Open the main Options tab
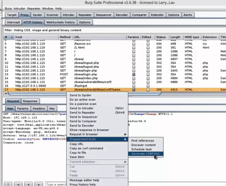The image size is (226, 186). click(x=173, y=15)
